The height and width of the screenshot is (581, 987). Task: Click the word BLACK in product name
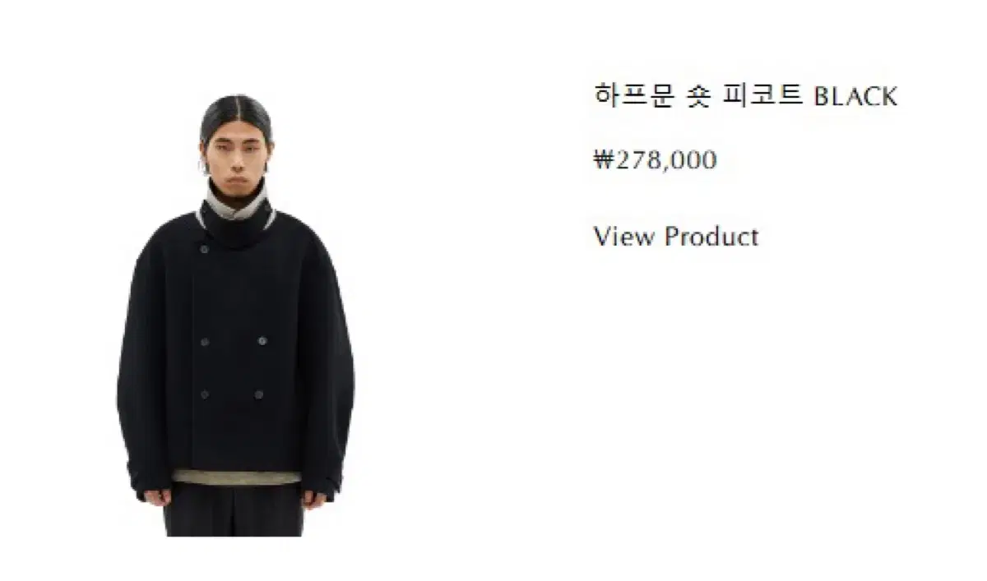855,97
